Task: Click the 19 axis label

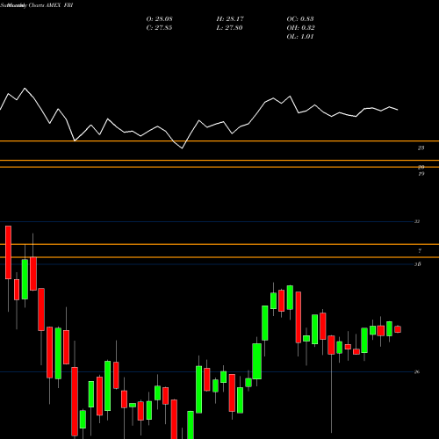Action: click(421, 174)
